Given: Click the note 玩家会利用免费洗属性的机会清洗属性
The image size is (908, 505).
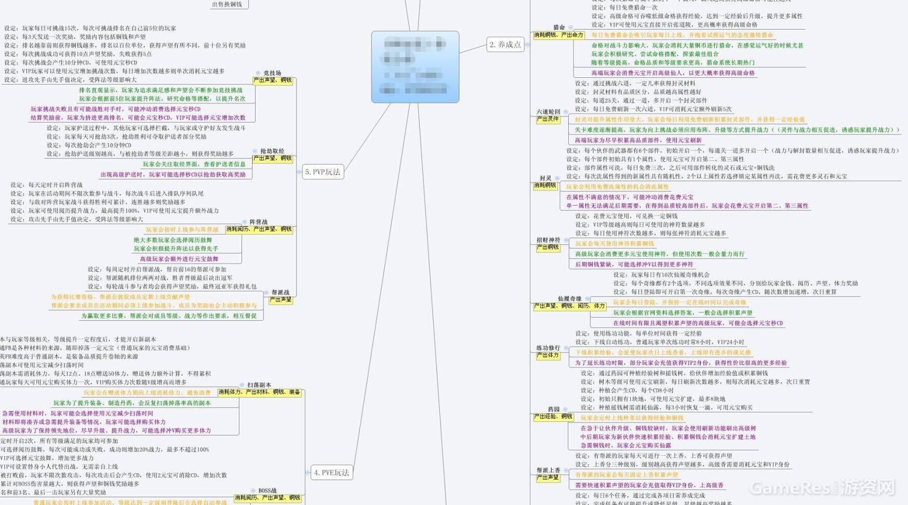Looking at the screenshot, I should click(617, 187).
